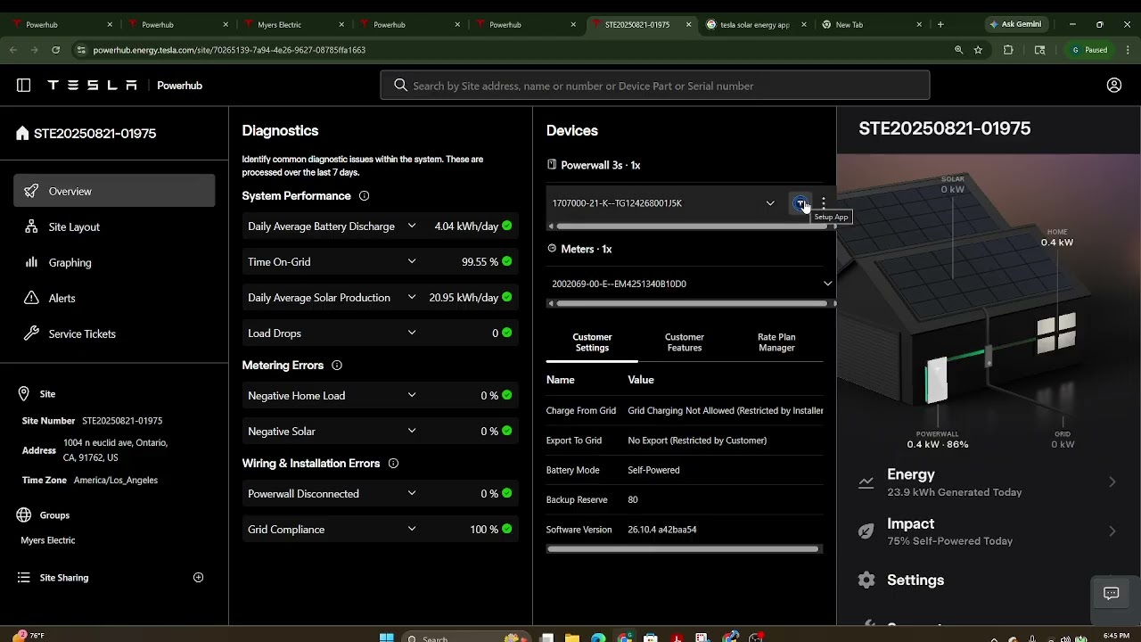Click the Paused profile button
The width and height of the screenshot is (1141, 642).
pyautogui.click(x=1088, y=50)
